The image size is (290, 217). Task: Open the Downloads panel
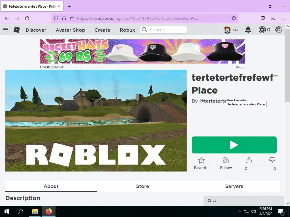[273, 18]
